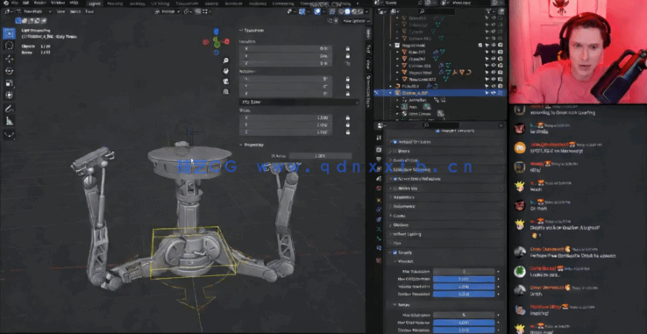Toggle the camera view gizmo icon
This screenshot has height=334, width=647.
click(x=225, y=82)
